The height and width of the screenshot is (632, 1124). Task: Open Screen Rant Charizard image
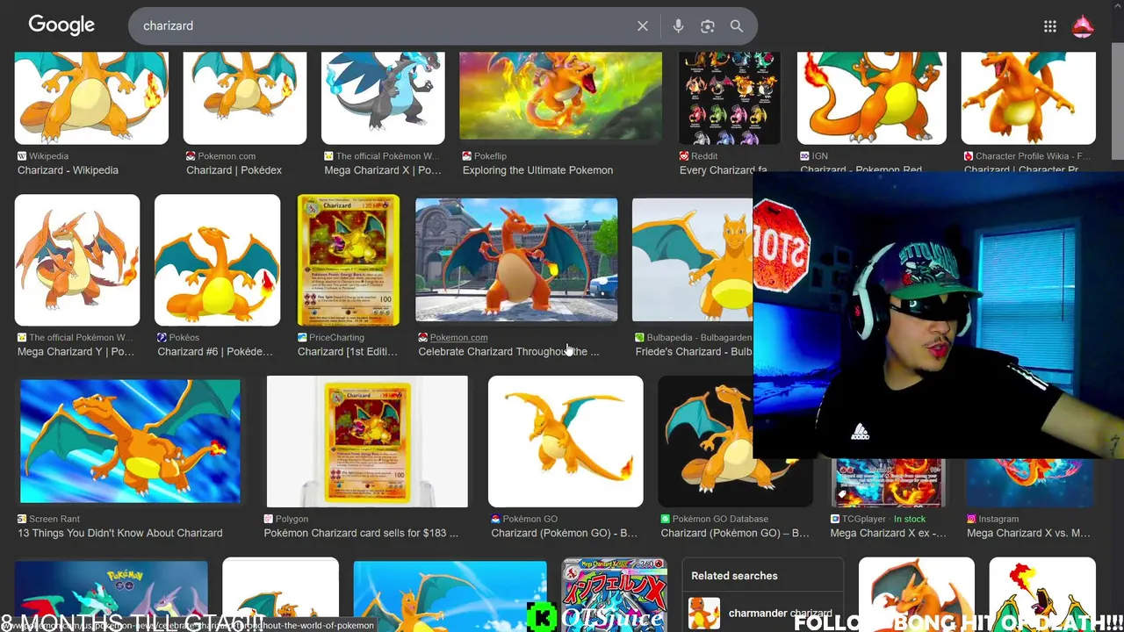pos(130,442)
